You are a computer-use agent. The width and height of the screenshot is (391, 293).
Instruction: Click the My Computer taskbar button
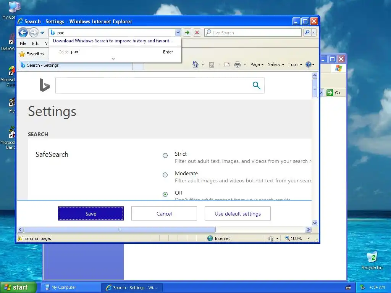pos(70,288)
